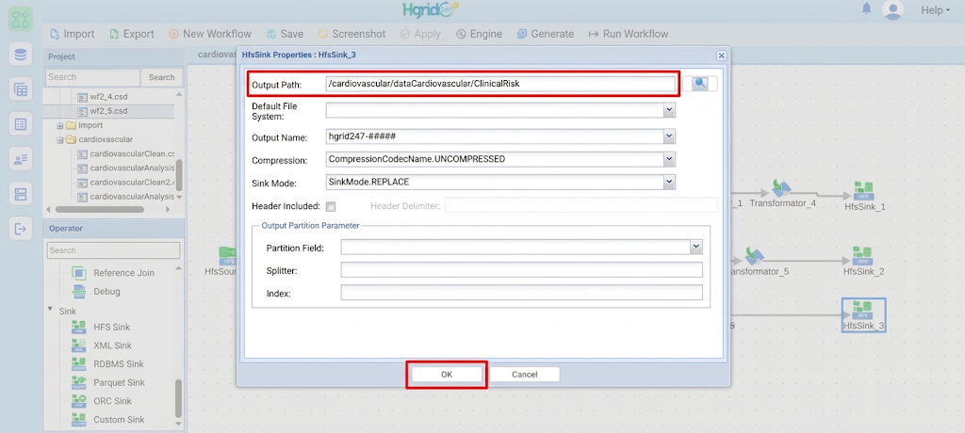Select wf2_4.csd in project tree
This screenshot has width=965, height=433.
[x=108, y=97]
